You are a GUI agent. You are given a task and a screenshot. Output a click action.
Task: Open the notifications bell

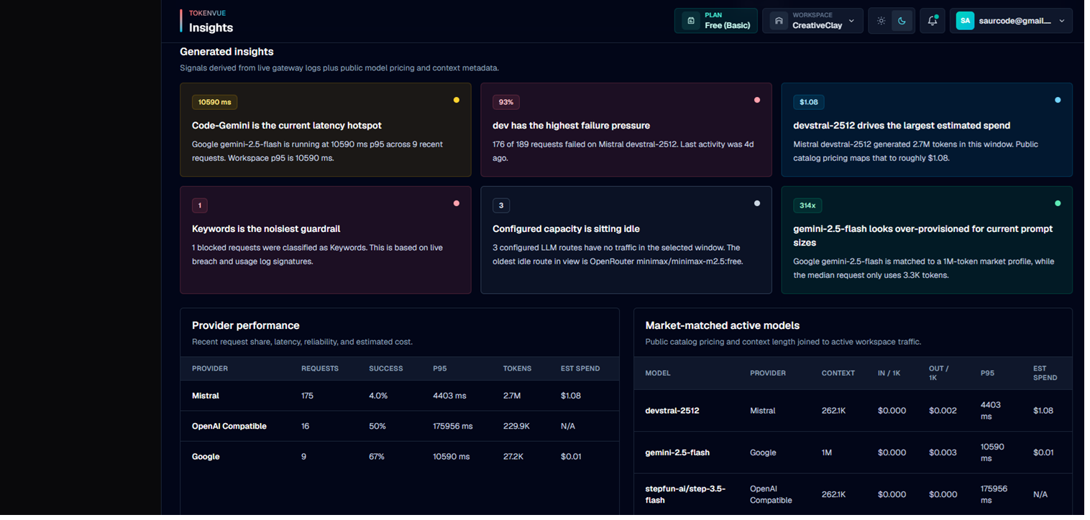coord(932,21)
